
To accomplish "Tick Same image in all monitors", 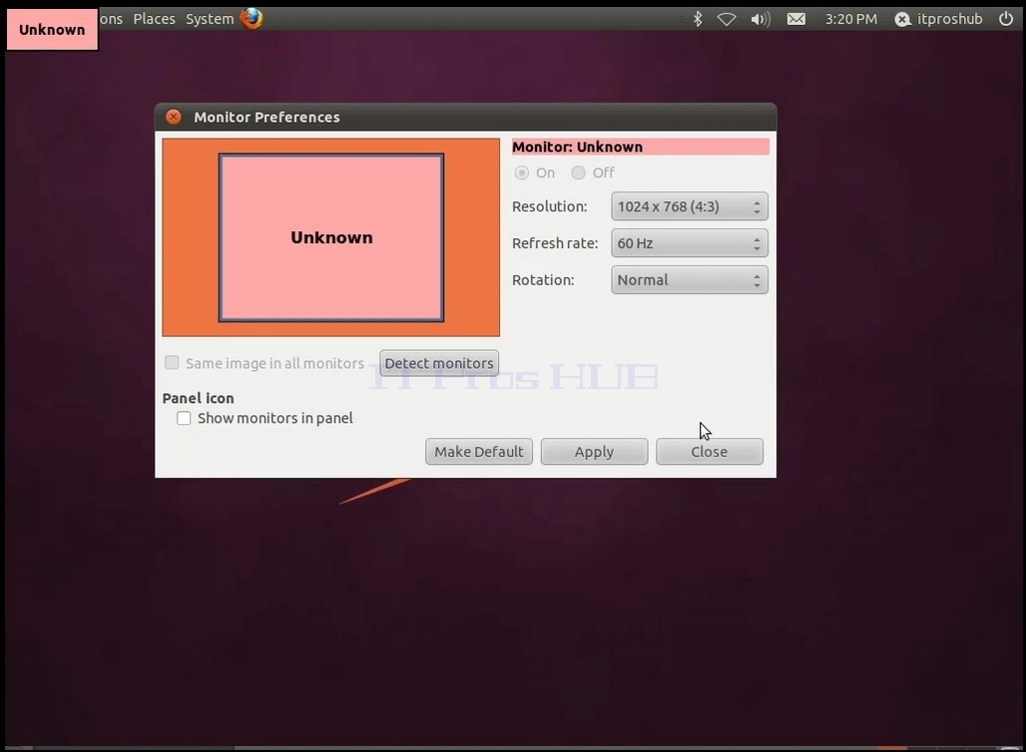I will (172, 362).
